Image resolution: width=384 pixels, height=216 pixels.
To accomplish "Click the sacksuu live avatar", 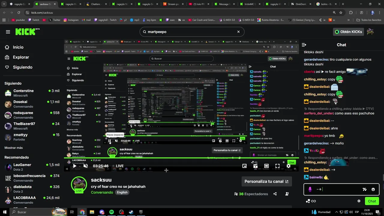I will tap(79, 184).
